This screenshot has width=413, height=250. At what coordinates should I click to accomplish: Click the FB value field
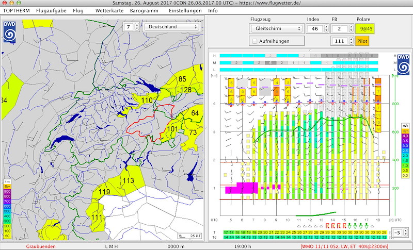pos(339,29)
